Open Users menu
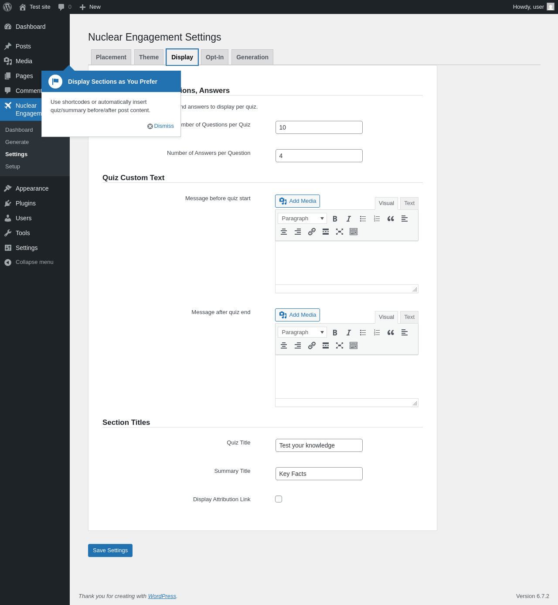Viewport: 558px width, 605px height. [35, 218]
